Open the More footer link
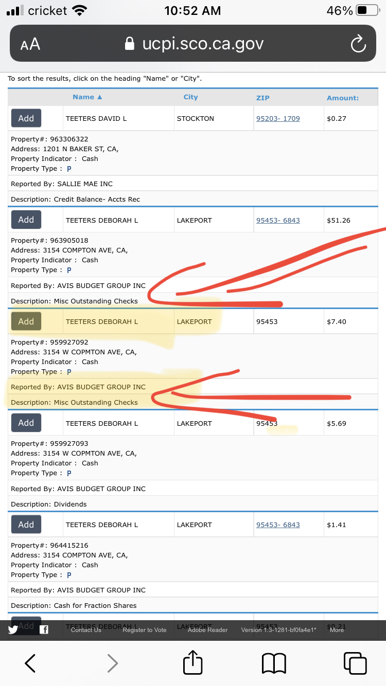 coord(337,630)
